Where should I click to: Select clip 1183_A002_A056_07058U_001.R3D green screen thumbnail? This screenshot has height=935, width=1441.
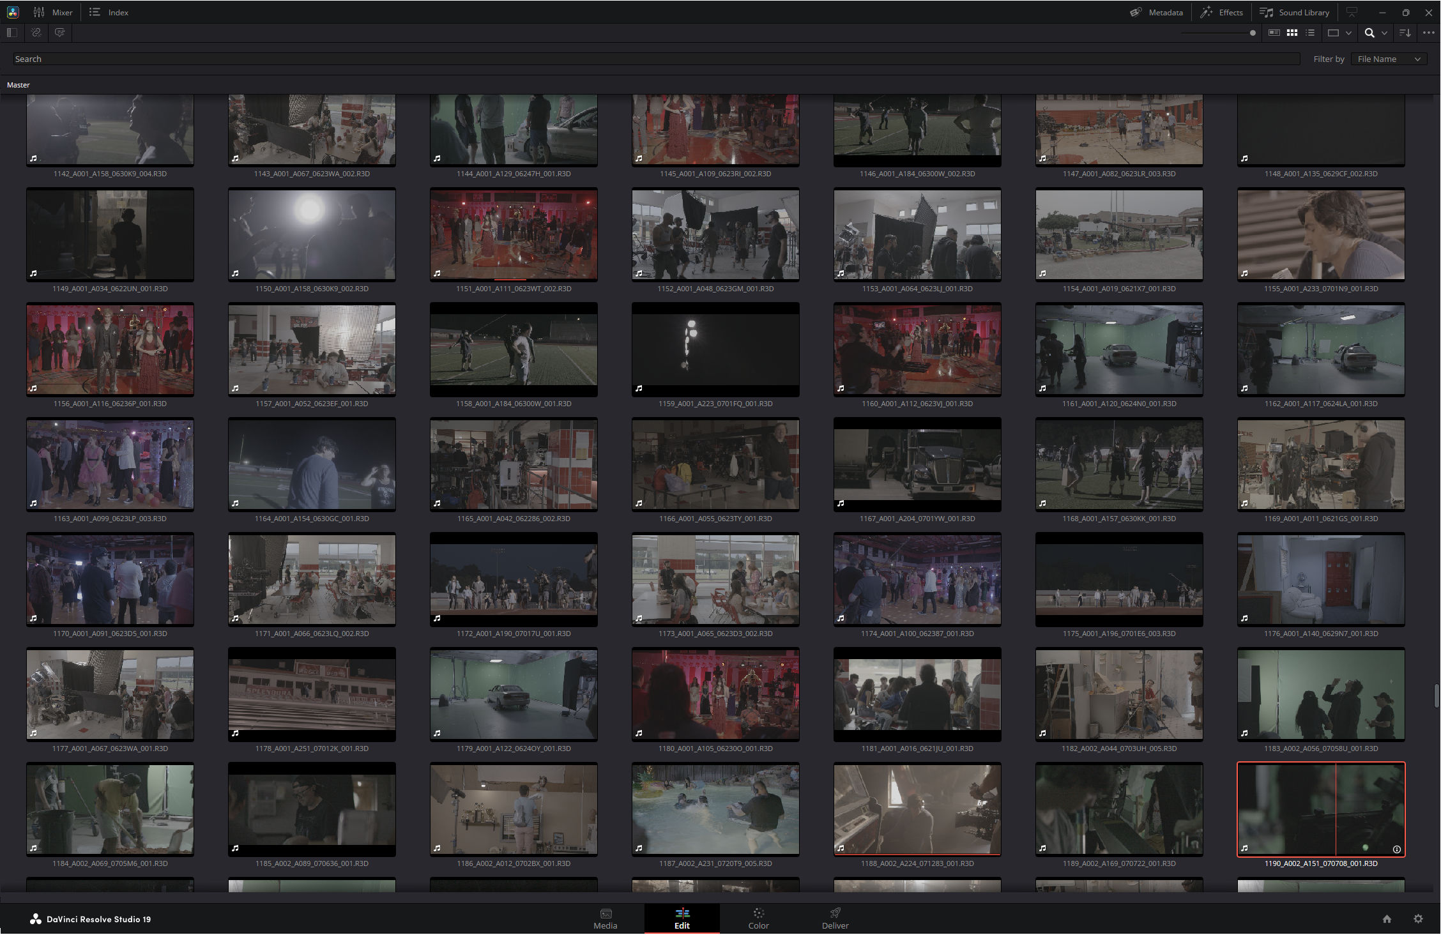[1321, 694]
